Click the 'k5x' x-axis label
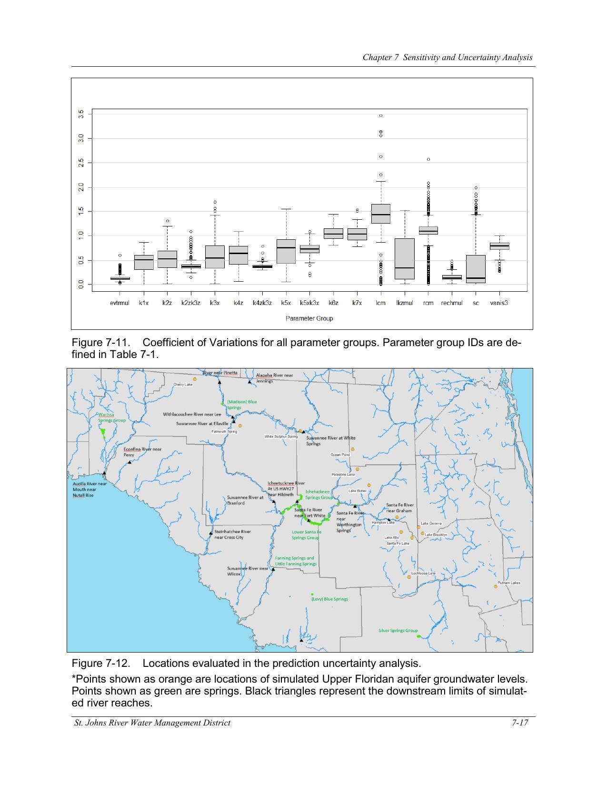The width and height of the screenshot is (607, 787). pyautogui.click(x=286, y=303)
